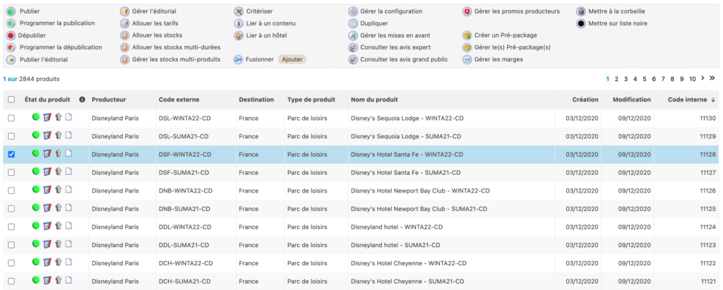Click the edit icon in row 11130

(47, 118)
